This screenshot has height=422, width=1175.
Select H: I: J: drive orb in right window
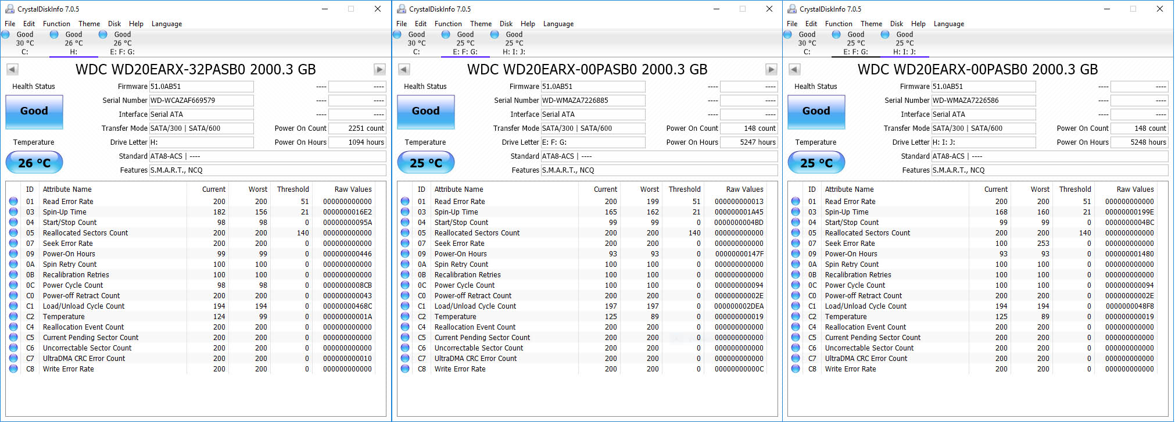[885, 34]
